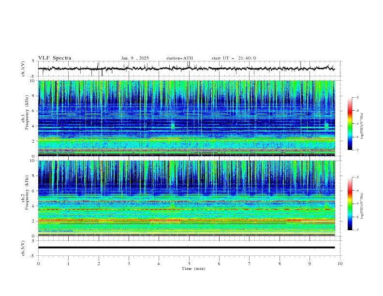This screenshot has height=296, width=383.
Task: Click the "VLF Spectra" title text
Action: 55,58
